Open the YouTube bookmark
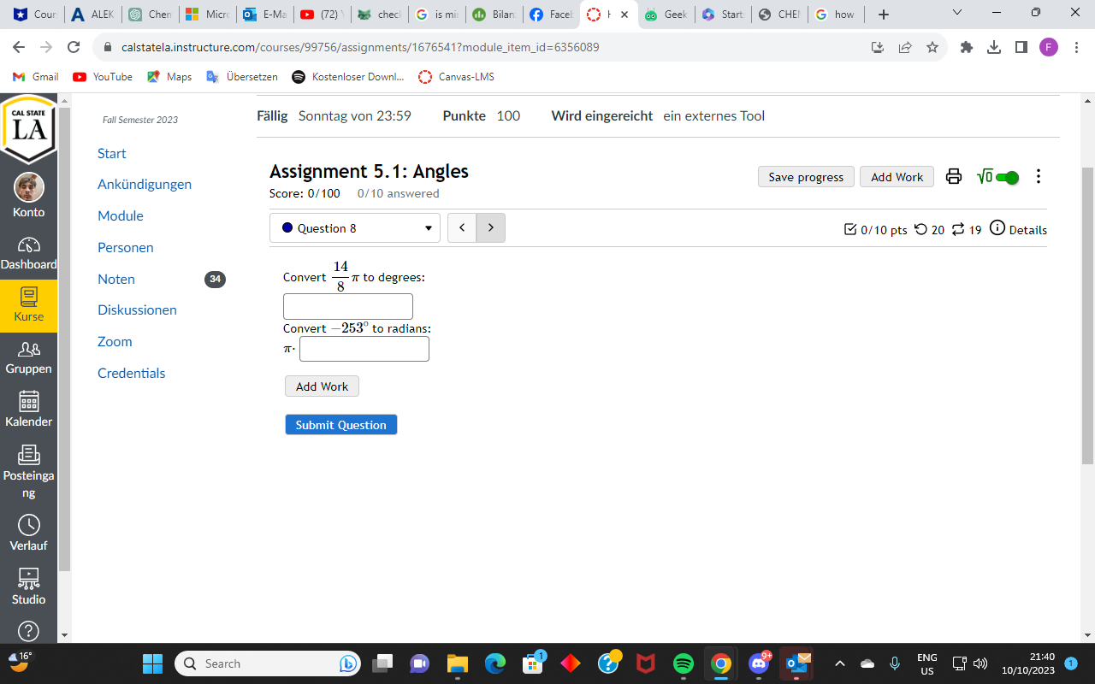Viewport: 1095px width, 684px height. click(x=103, y=77)
